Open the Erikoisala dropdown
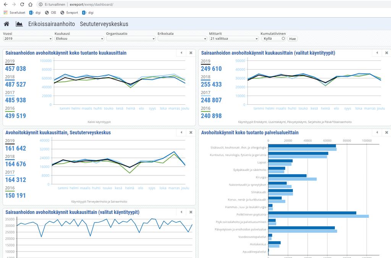 click(182, 39)
